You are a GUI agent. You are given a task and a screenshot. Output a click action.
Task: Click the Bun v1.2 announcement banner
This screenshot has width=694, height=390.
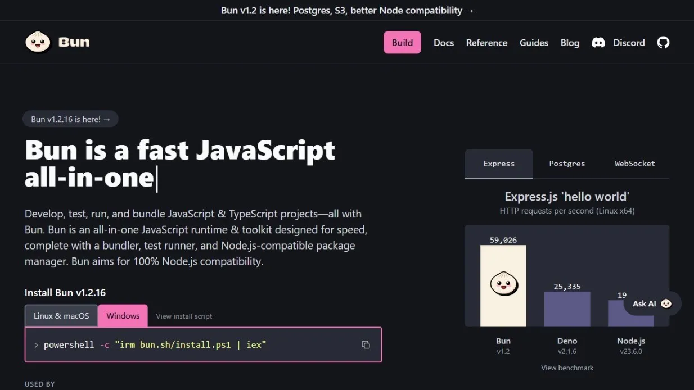click(x=347, y=11)
